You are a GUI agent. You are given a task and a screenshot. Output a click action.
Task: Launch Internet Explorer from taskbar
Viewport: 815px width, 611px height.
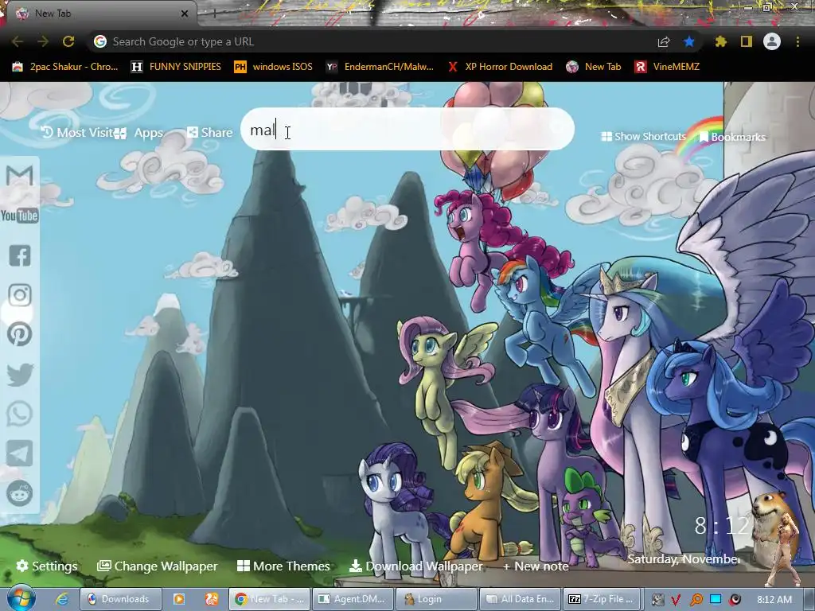point(62,599)
